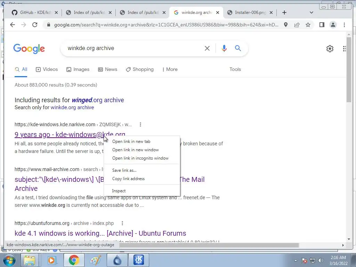This screenshot has width=356, height=267.
Task: Click the horizontal scrollbar right arrow
Action: (343, 245)
